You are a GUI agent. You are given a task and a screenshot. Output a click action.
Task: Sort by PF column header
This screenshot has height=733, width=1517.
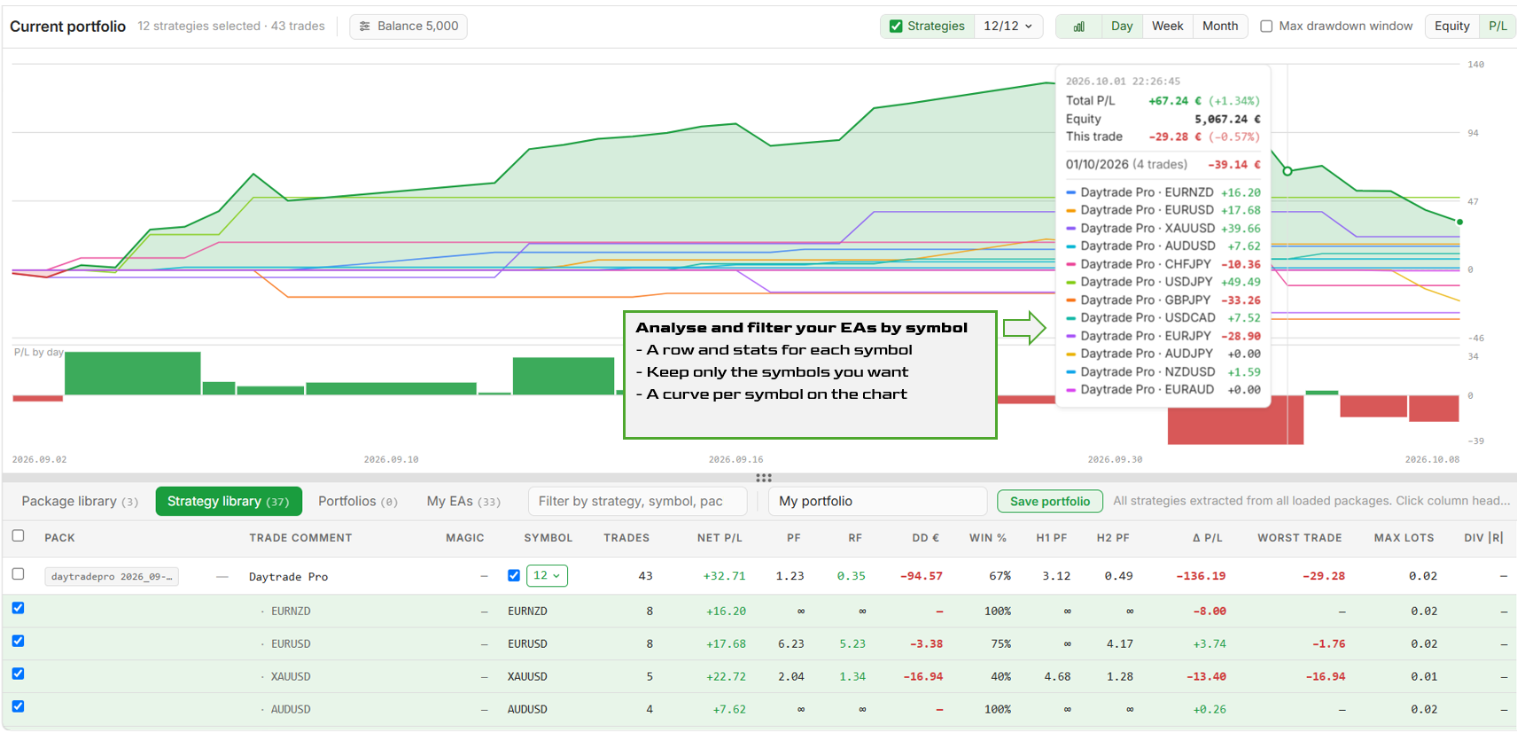tap(794, 538)
